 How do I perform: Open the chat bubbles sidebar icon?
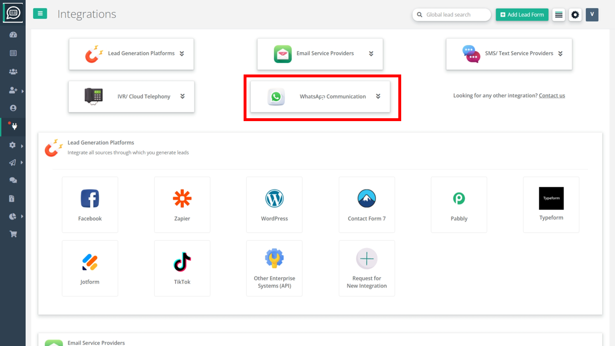[x=13, y=181]
